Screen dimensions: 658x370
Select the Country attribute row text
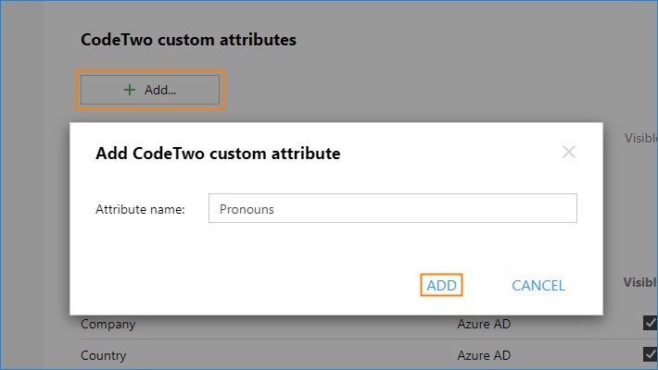[103, 356]
